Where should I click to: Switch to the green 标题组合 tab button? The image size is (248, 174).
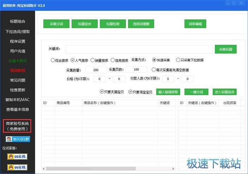pyautogui.click(x=85, y=24)
